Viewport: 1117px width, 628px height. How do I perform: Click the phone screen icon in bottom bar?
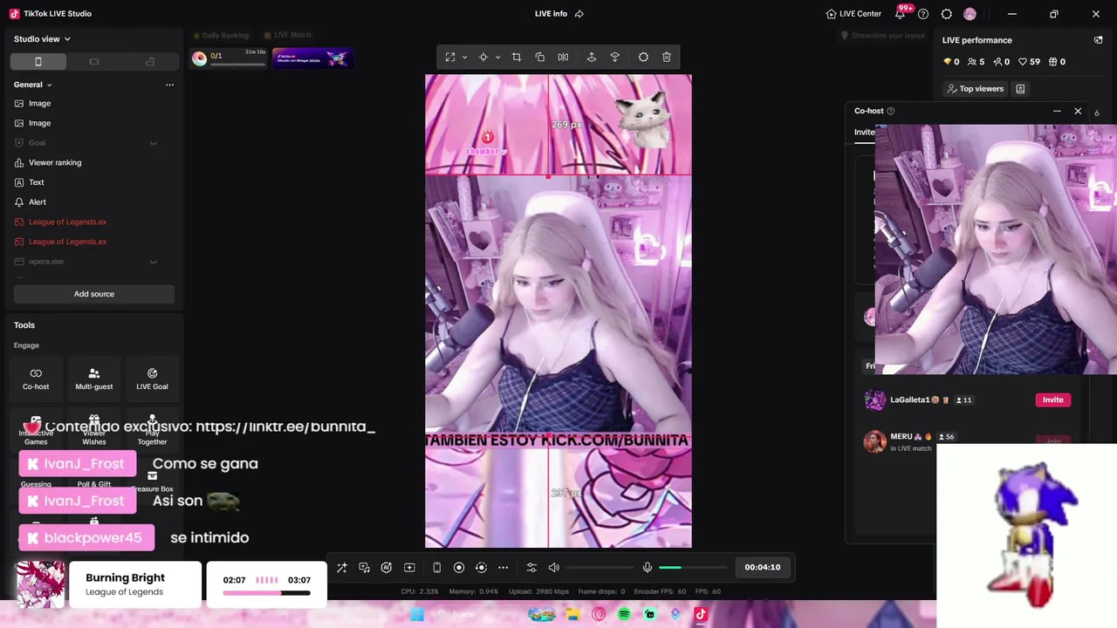coord(436,568)
